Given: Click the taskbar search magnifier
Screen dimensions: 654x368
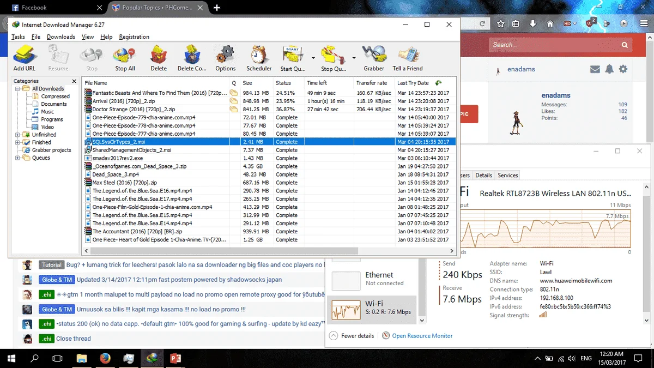Looking at the screenshot, I should click(x=34, y=358).
